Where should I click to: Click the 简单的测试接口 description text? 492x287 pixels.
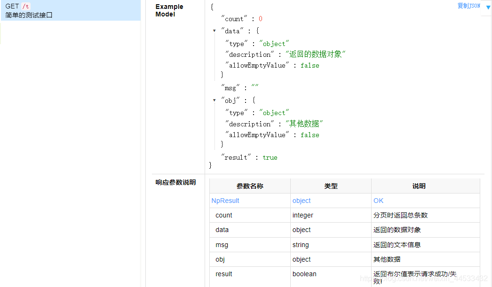coord(29,15)
